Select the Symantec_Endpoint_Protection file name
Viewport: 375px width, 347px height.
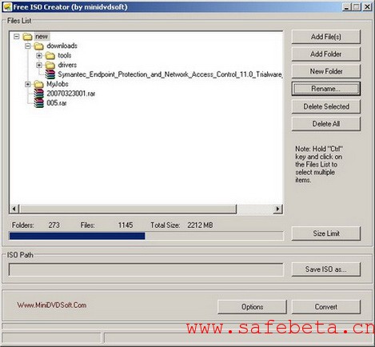pos(170,74)
